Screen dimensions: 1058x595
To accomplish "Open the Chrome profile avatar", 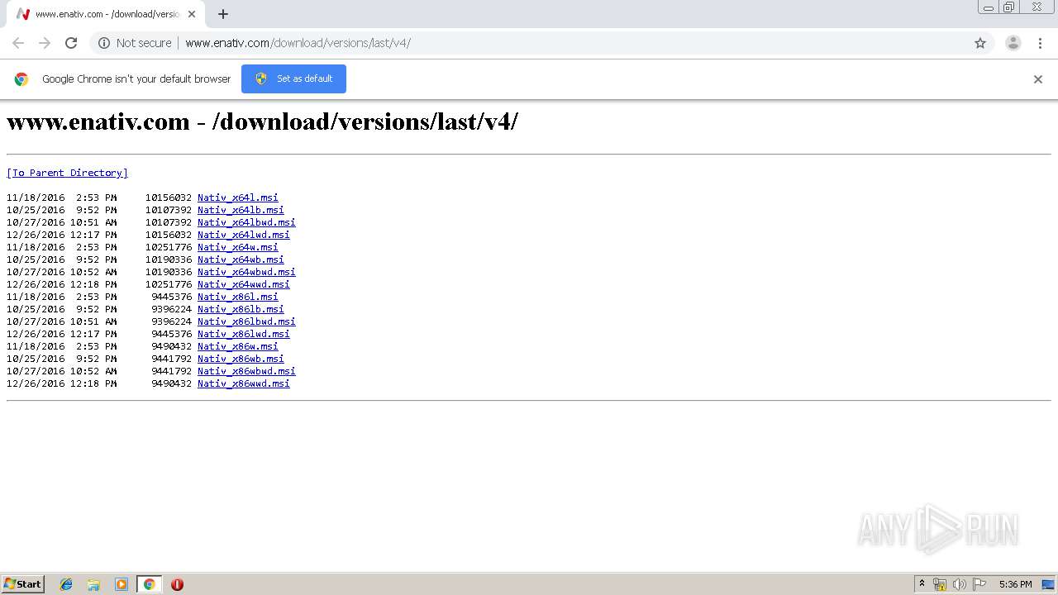I will (1013, 43).
